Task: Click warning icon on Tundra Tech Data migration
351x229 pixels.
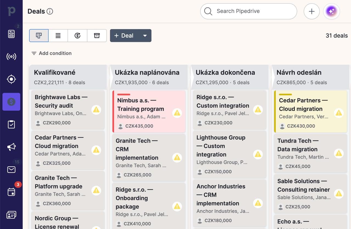Action: tap(339, 153)
